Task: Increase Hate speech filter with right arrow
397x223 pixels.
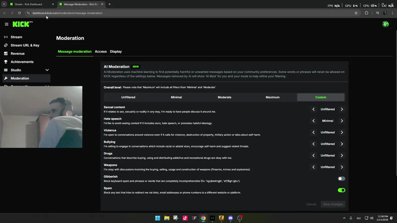Action: [x=342, y=121]
